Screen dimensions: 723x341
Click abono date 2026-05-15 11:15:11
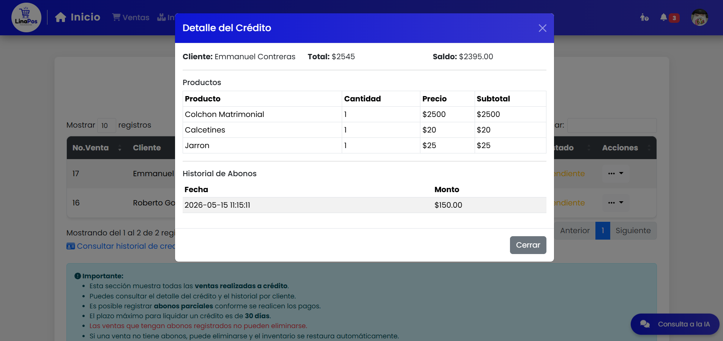(x=217, y=205)
